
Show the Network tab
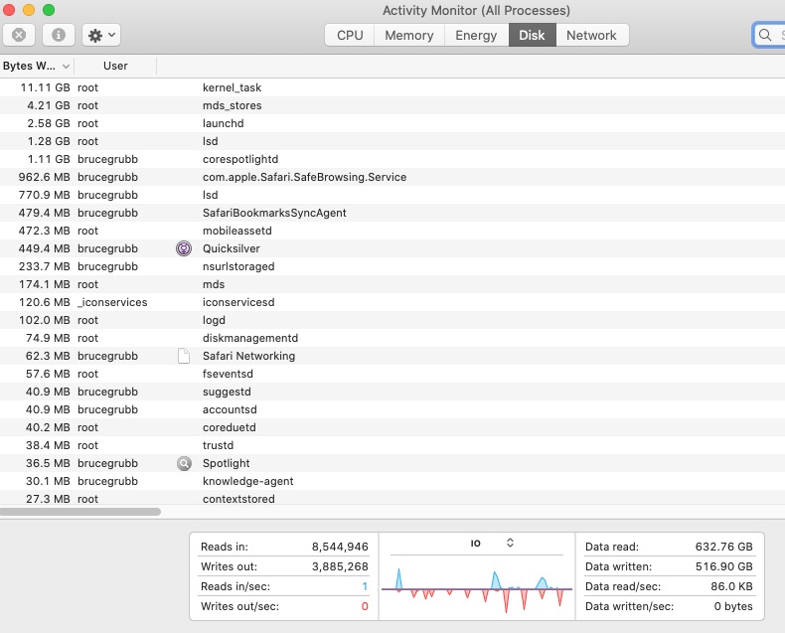(591, 35)
